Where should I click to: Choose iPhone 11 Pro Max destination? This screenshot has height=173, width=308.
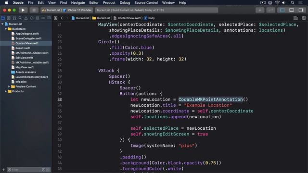(x=77, y=10)
